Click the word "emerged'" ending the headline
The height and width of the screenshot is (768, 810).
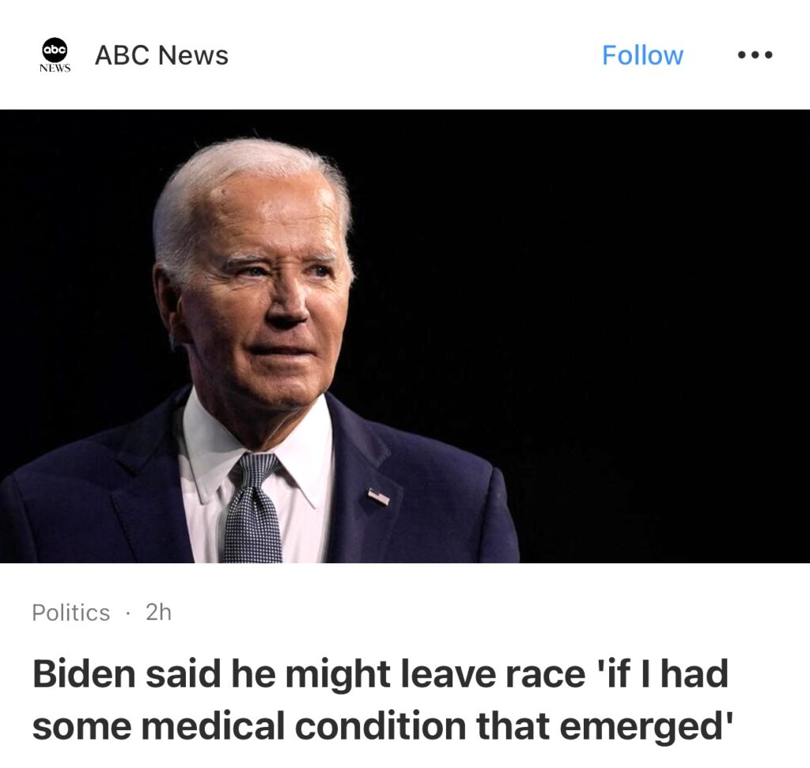[x=646, y=725]
